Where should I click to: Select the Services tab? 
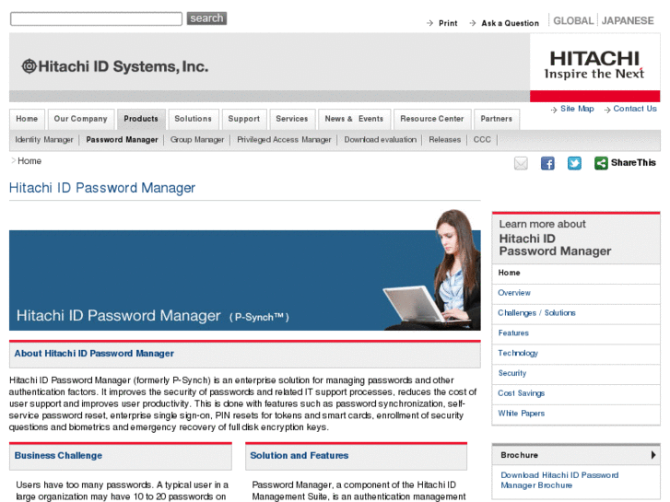pos(292,119)
